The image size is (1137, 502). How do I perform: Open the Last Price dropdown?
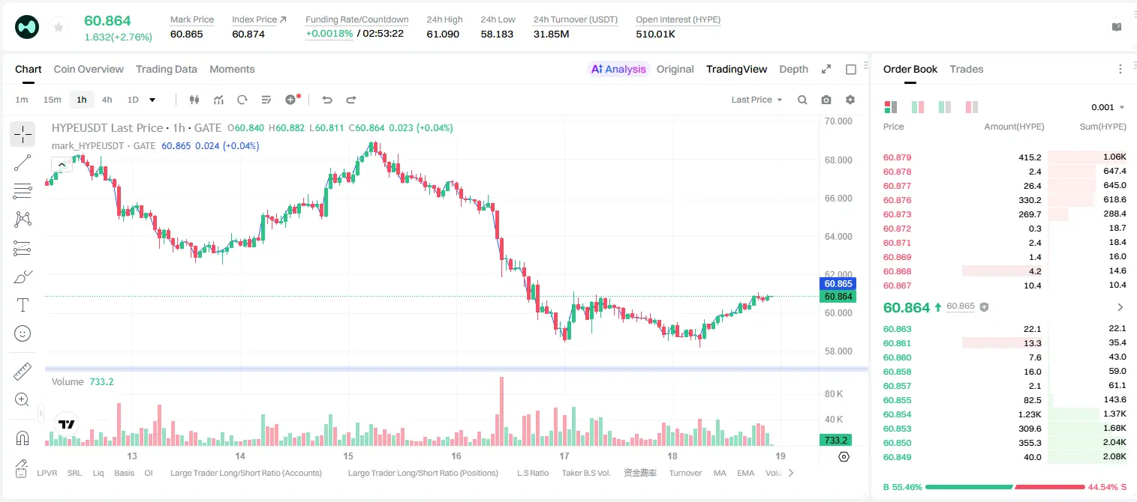(x=756, y=100)
